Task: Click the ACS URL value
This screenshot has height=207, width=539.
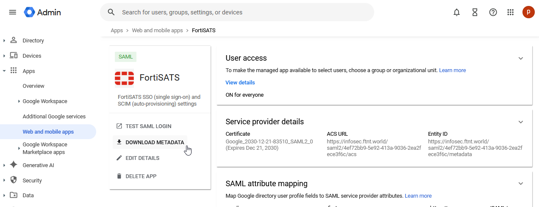Action: [x=374, y=148]
